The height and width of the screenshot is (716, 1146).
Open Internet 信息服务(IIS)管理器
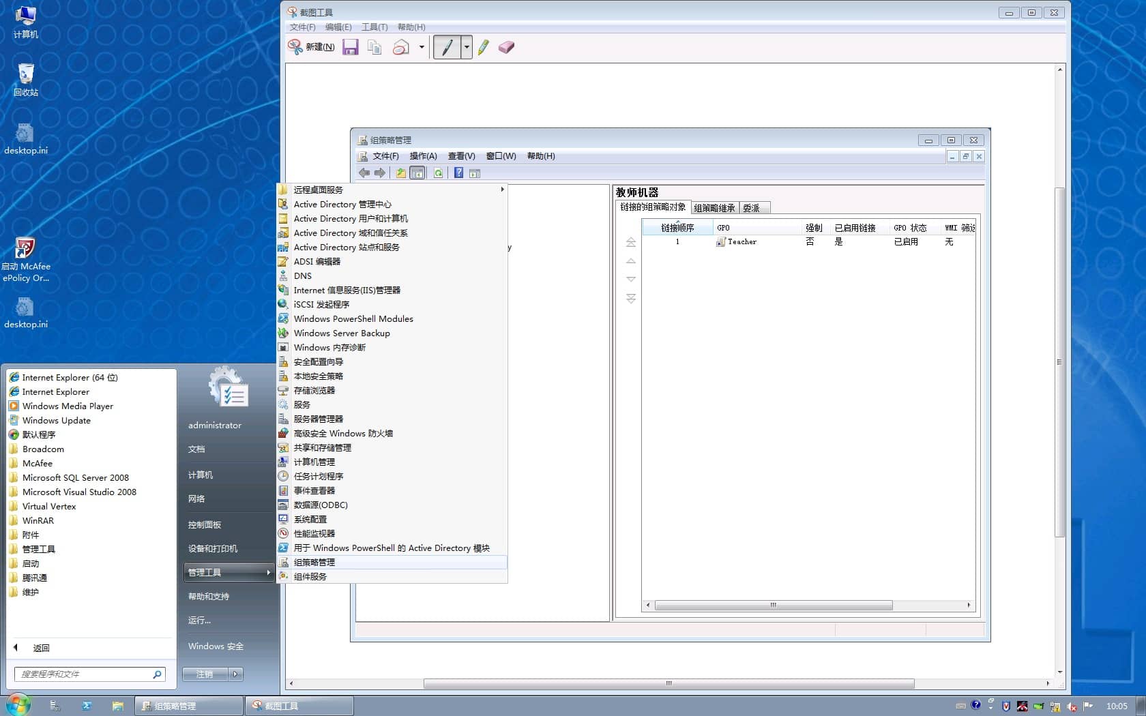point(392,290)
